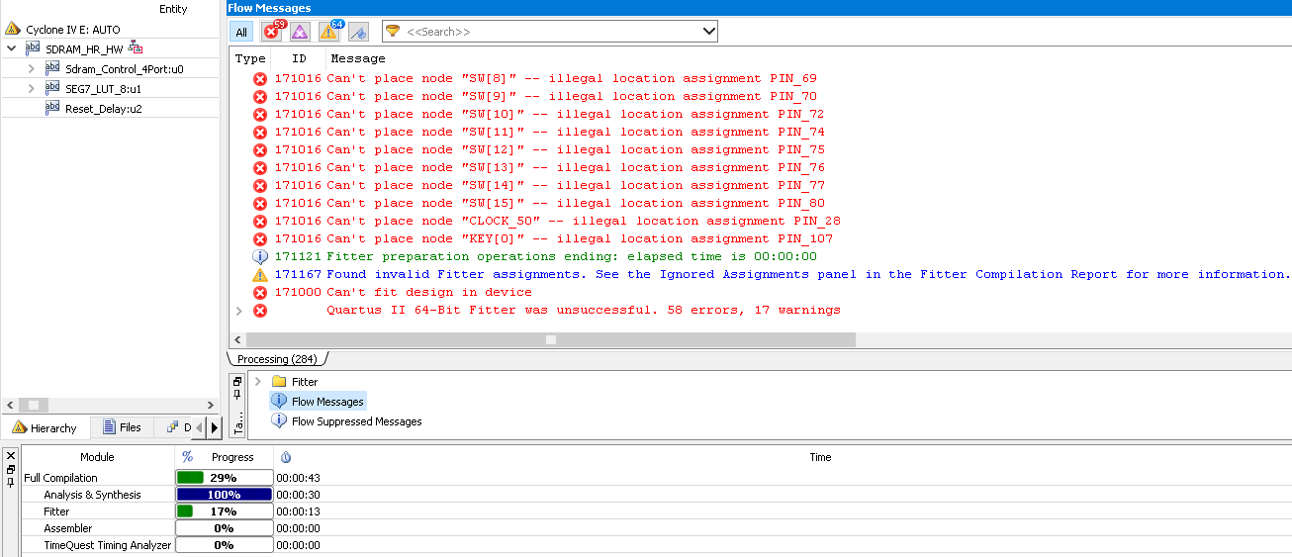
Task: Click into the <<Search>> message filter field
Action: [552, 32]
